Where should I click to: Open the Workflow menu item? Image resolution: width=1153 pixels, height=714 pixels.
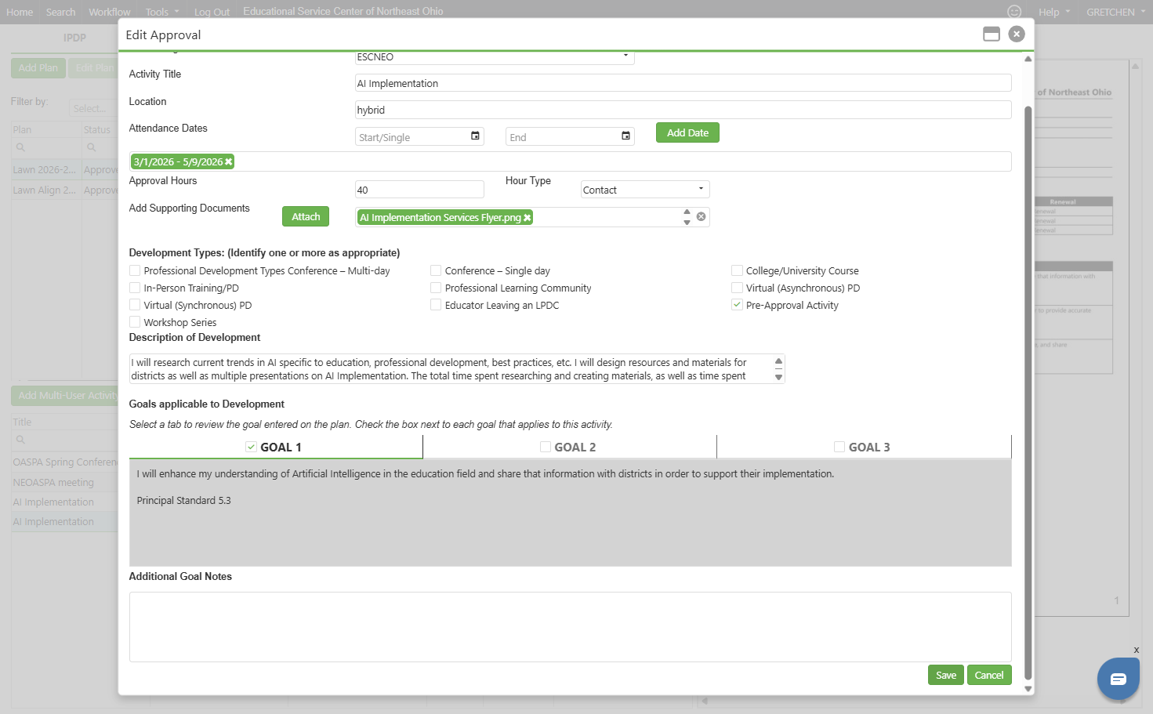point(110,12)
